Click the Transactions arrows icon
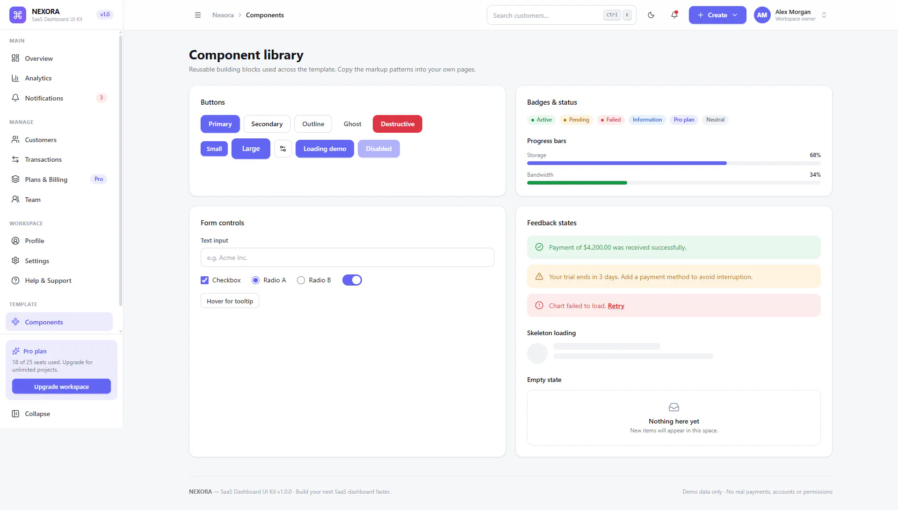The image size is (898, 510). click(15, 159)
